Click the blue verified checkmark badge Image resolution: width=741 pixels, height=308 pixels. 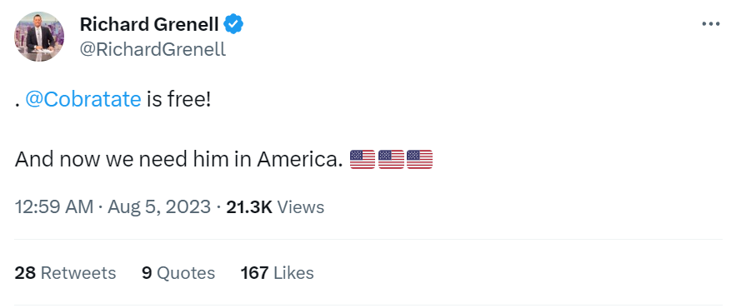click(233, 24)
